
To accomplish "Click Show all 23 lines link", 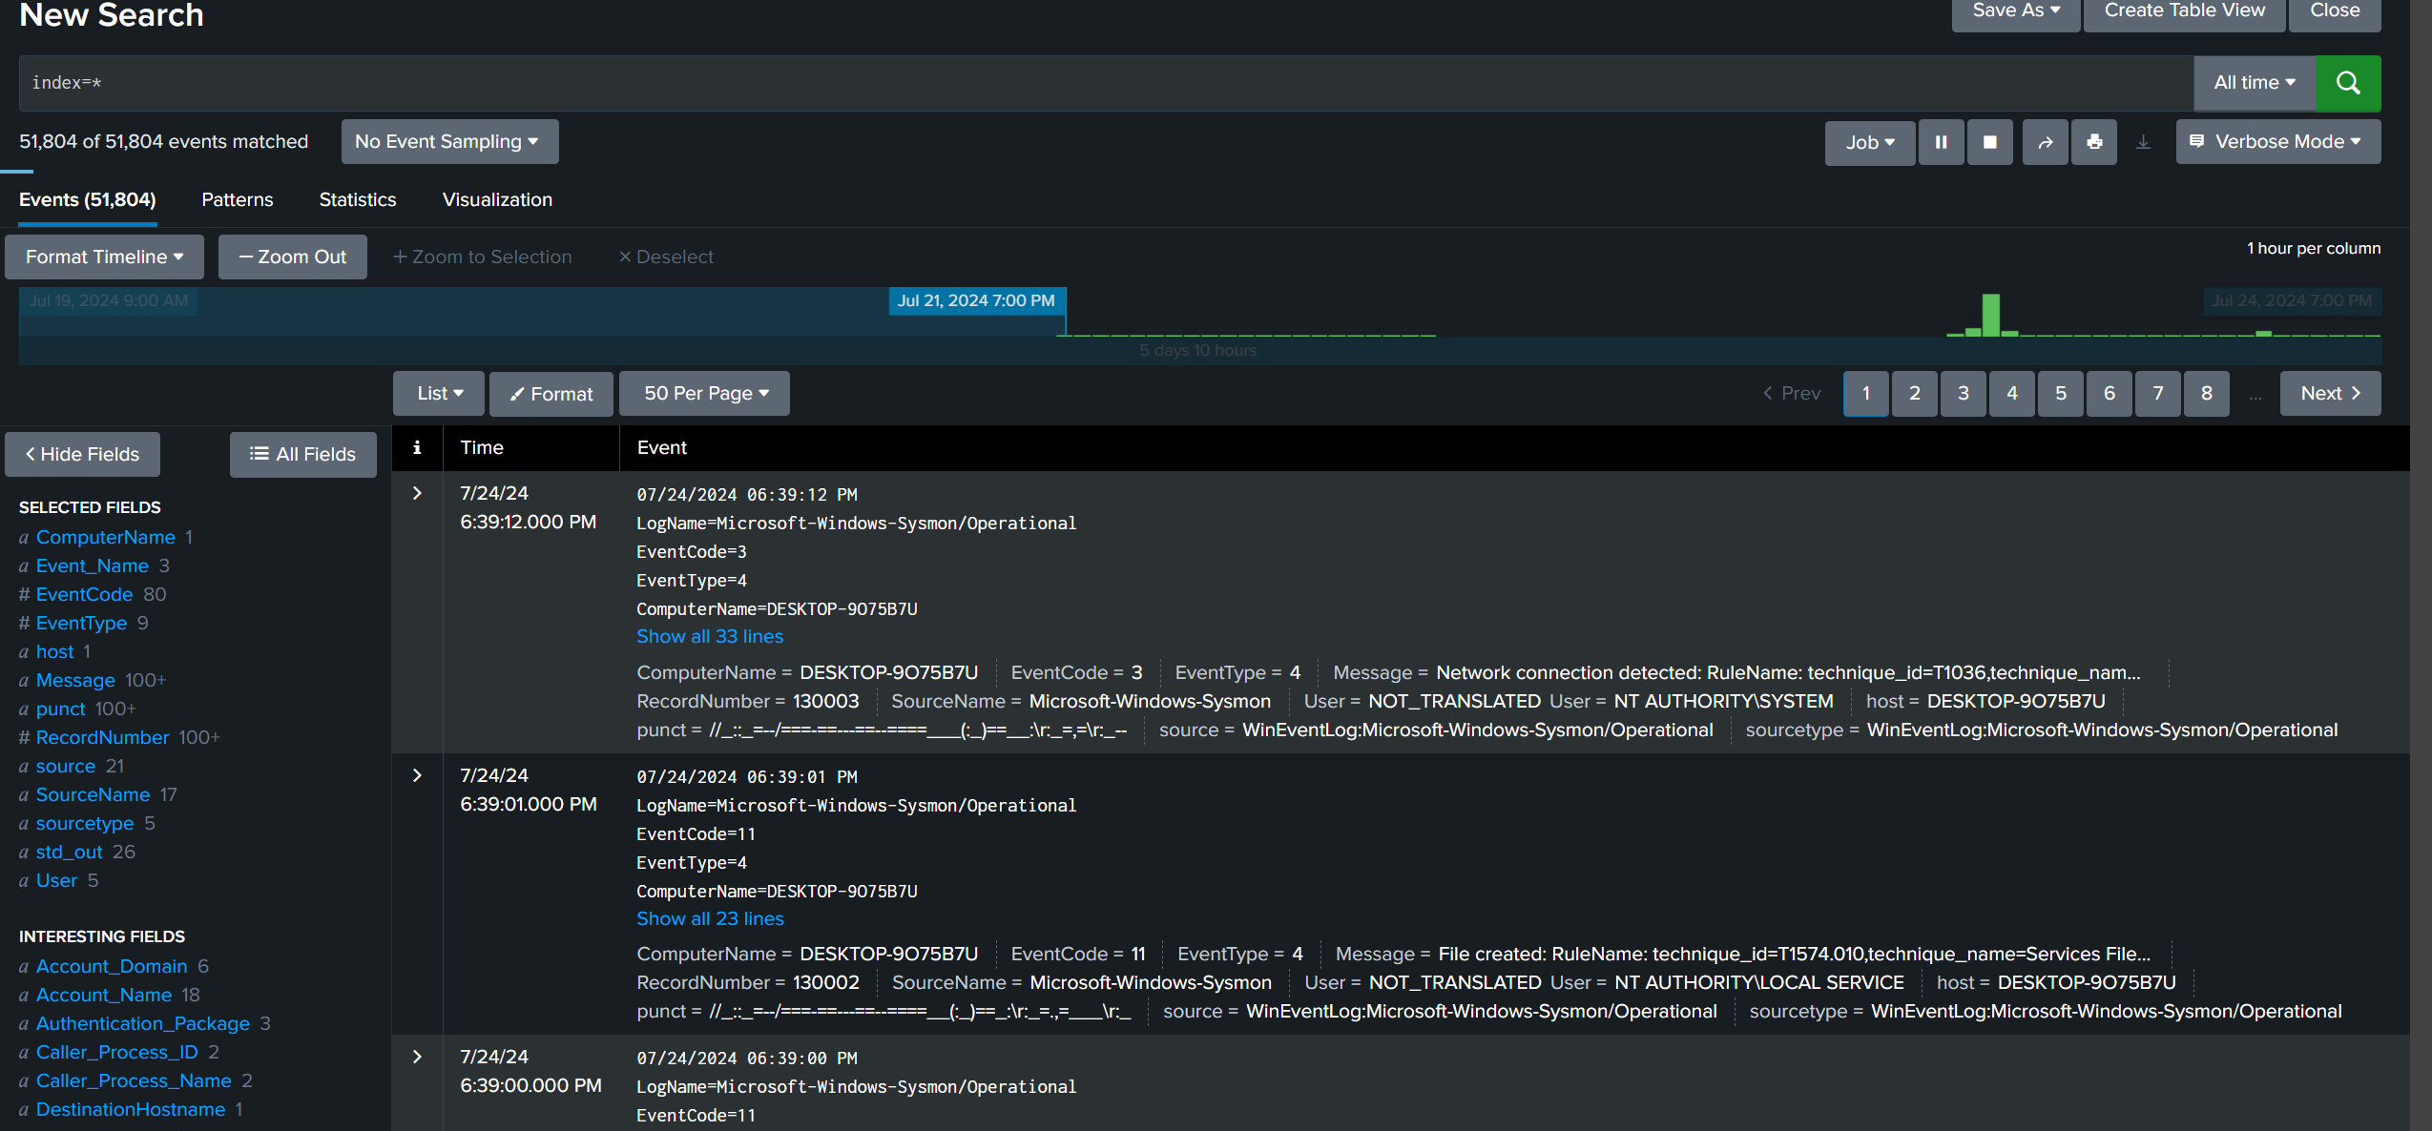I will 710,918.
